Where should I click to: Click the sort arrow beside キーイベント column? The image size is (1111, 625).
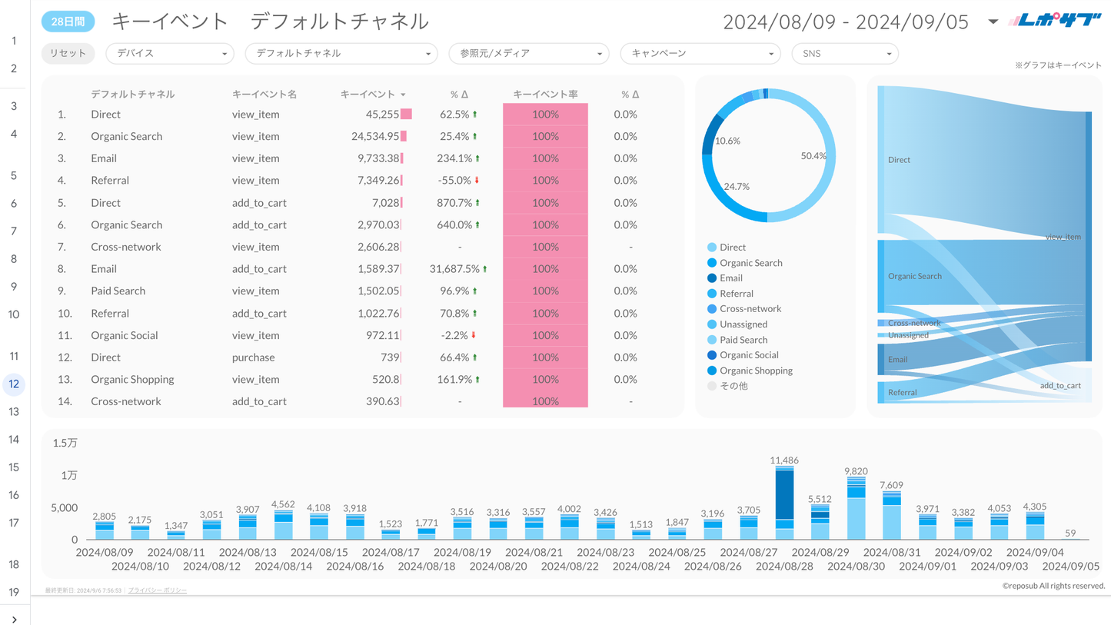click(403, 95)
